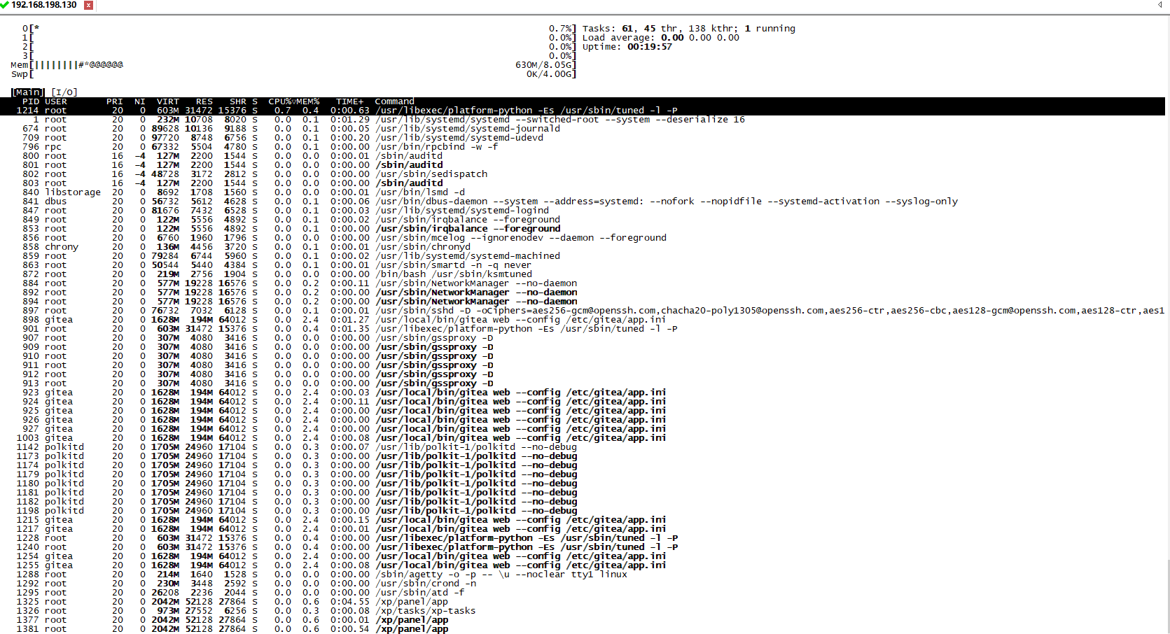
Task: Sort processes by PID column header
Action: [x=30, y=101]
